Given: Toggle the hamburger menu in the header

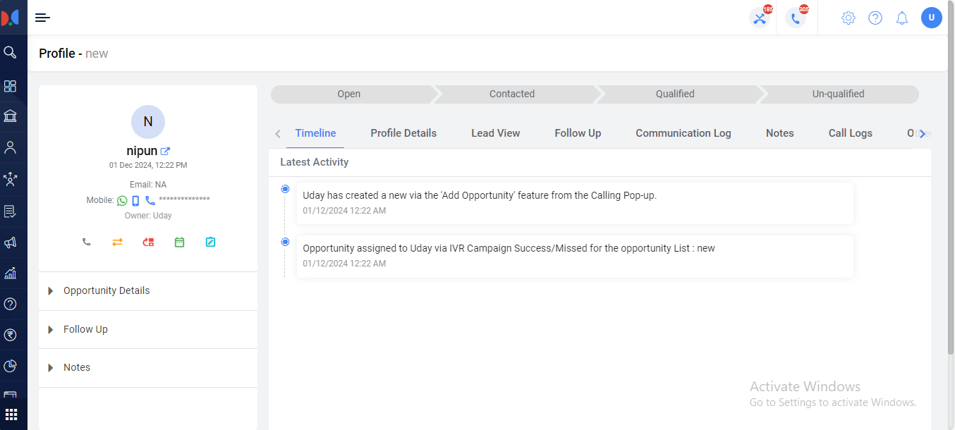Looking at the screenshot, I should pyautogui.click(x=42, y=18).
